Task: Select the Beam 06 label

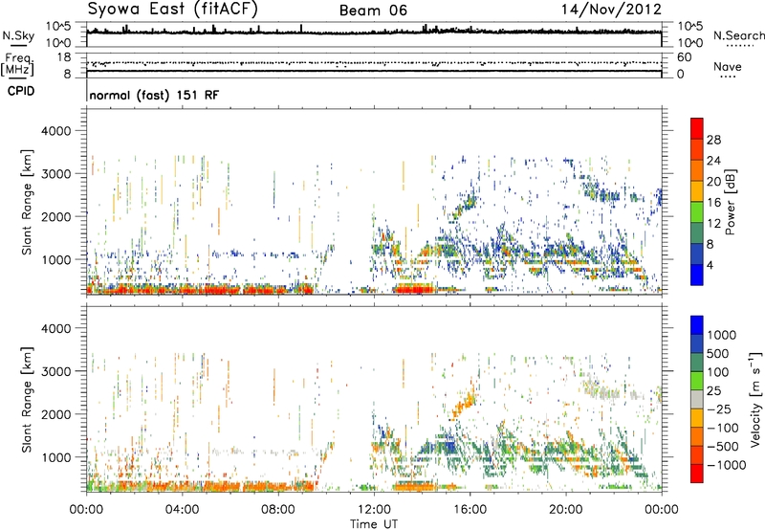Action: [x=373, y=11]
